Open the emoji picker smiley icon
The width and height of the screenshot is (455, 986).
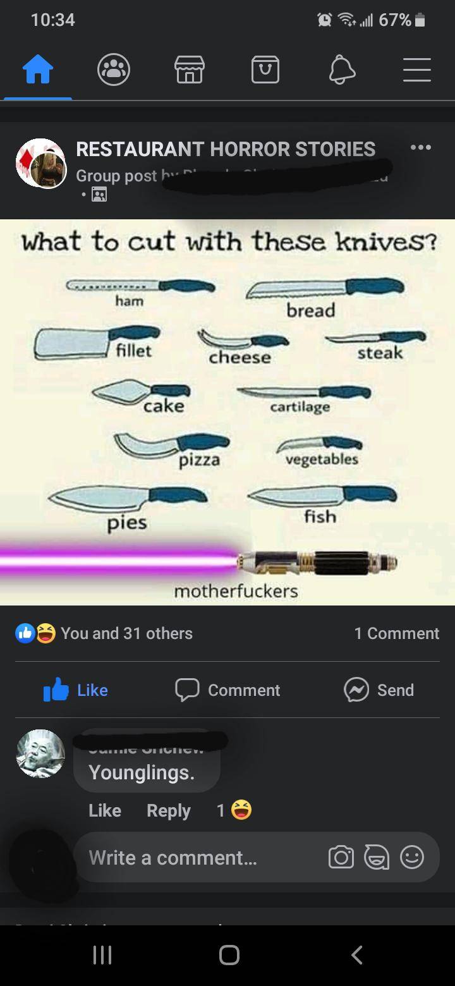[x=412, y=858]
